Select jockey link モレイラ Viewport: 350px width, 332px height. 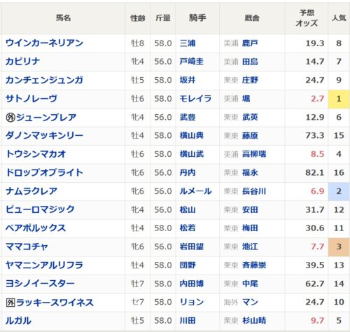click(195, 99)
